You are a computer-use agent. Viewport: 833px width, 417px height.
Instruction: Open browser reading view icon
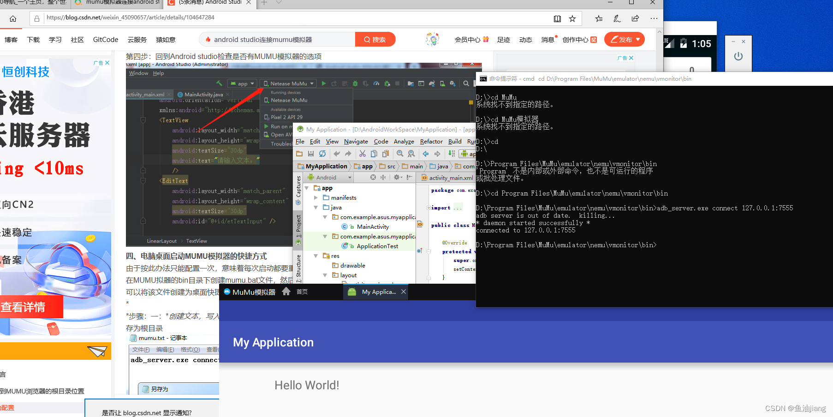pos(557,19)
